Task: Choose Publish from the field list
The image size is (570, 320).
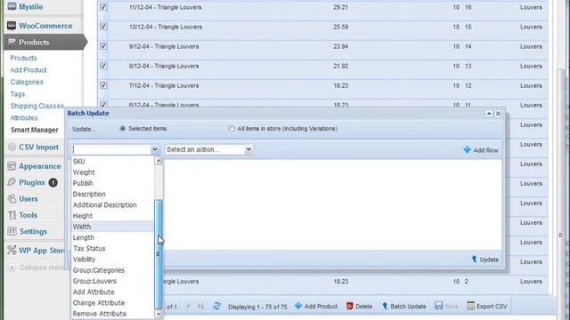Action: click(x=112, y=183)
